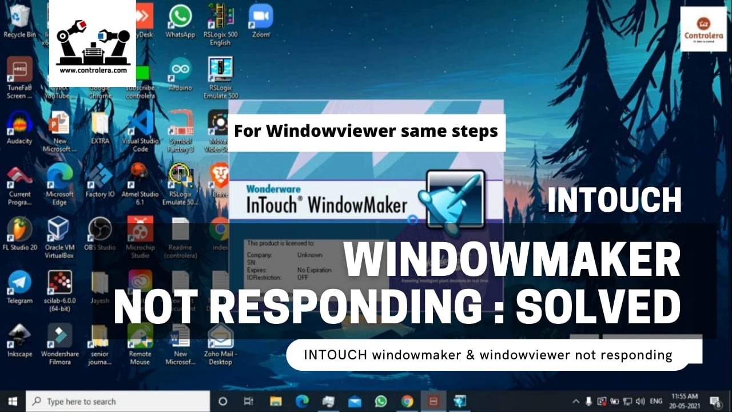
Task: Open the notification center icon
Action: (x=715, y=401)
